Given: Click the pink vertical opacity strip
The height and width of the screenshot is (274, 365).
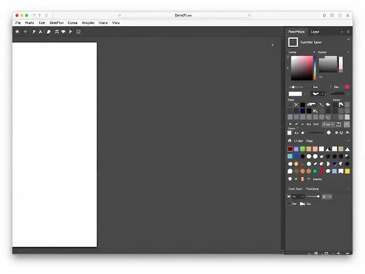Looking at the screenshot, I should point(340,64).
